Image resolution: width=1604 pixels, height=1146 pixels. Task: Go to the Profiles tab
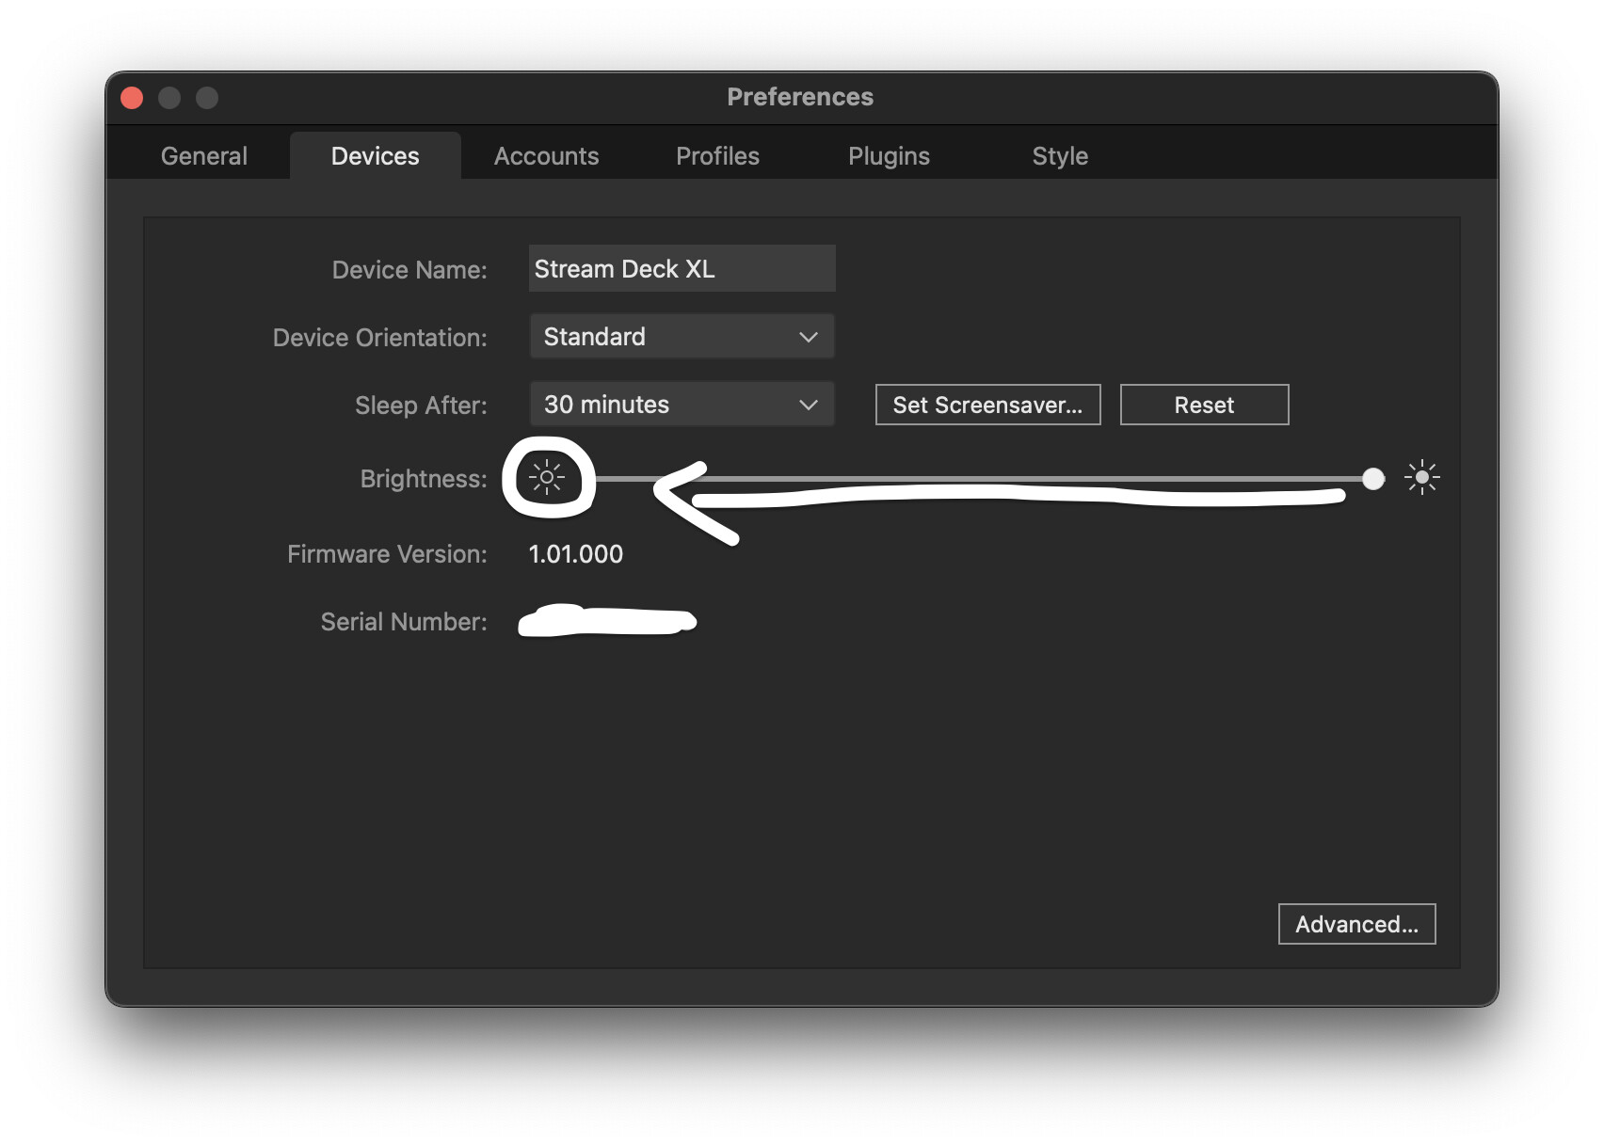coord(717,156)
